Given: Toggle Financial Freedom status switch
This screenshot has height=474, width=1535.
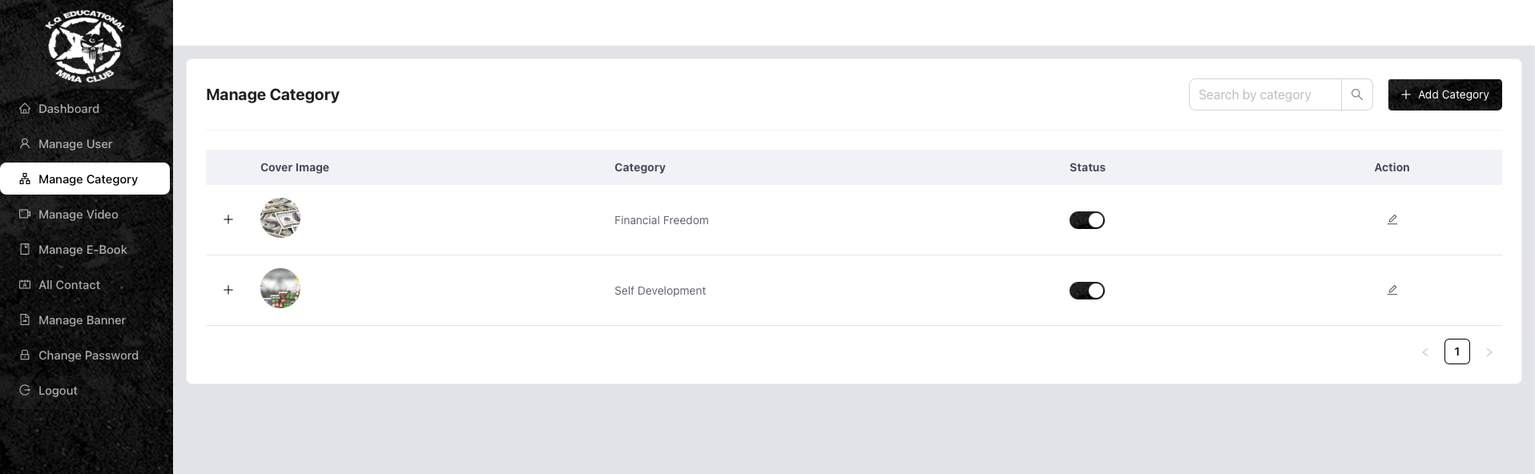Looking at the screenshot, I should 1086,220.
